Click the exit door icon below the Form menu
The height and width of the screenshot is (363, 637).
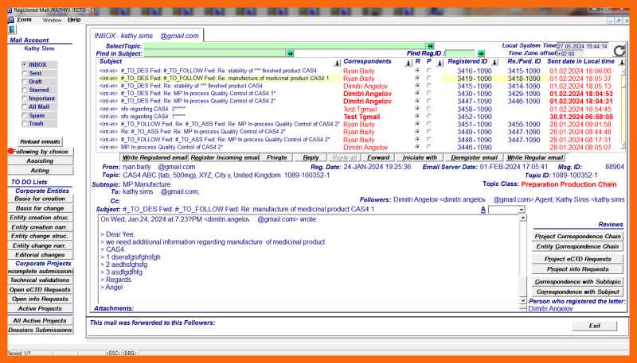(12, 29)
